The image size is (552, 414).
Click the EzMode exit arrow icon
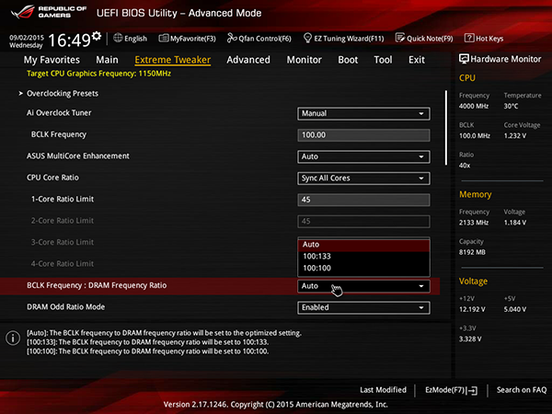[x=472, y=390]
